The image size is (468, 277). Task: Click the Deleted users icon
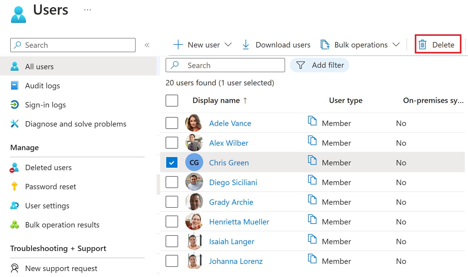click(15, 167)
